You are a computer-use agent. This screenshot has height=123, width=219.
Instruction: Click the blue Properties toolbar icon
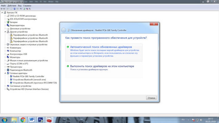[15, 9]
